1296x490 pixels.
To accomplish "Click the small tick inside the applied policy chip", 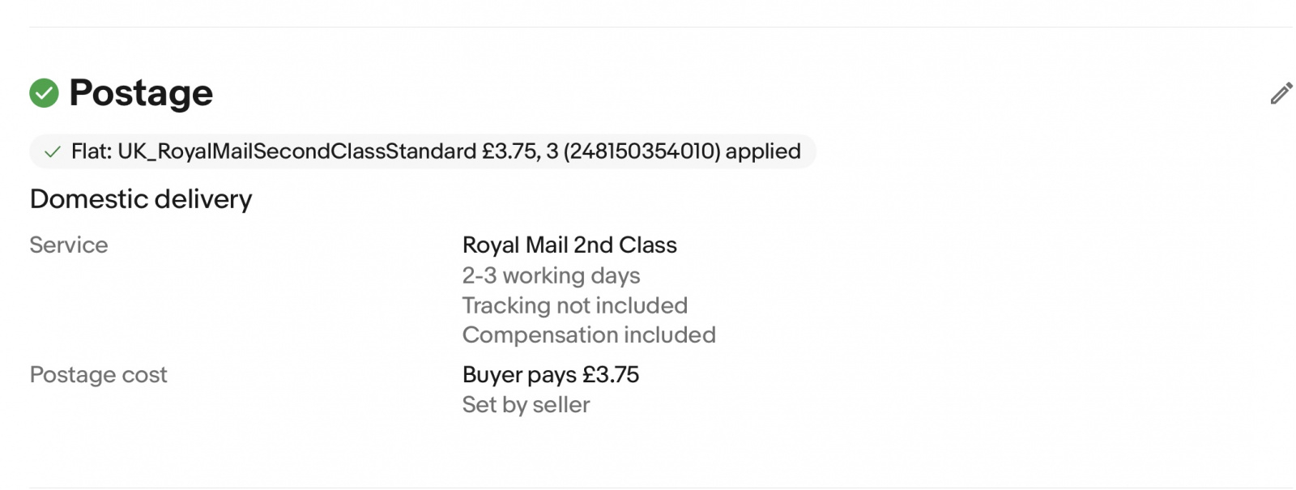I will coord(53,152).
